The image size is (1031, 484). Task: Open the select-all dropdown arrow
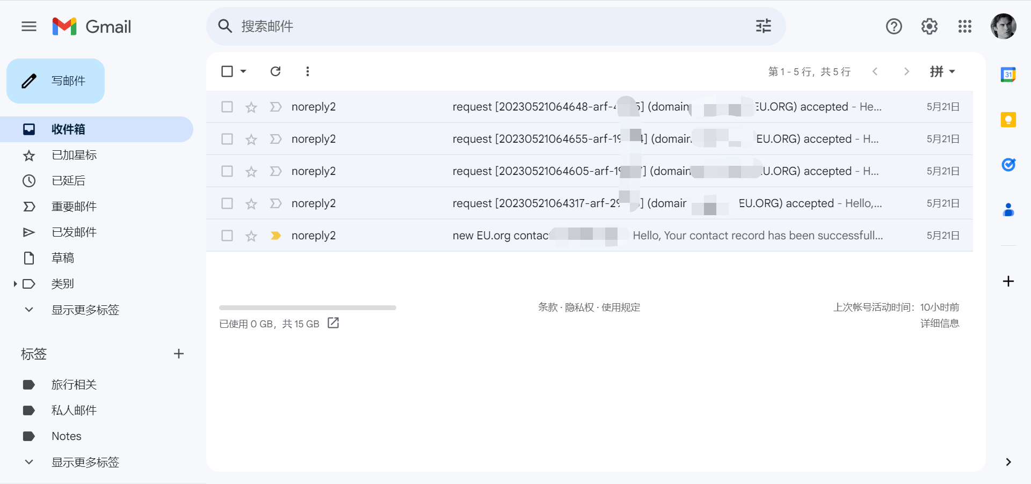243,71
